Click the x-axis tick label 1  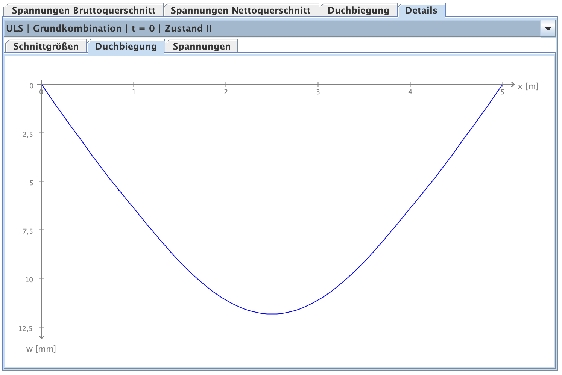[x=134, y=92]
